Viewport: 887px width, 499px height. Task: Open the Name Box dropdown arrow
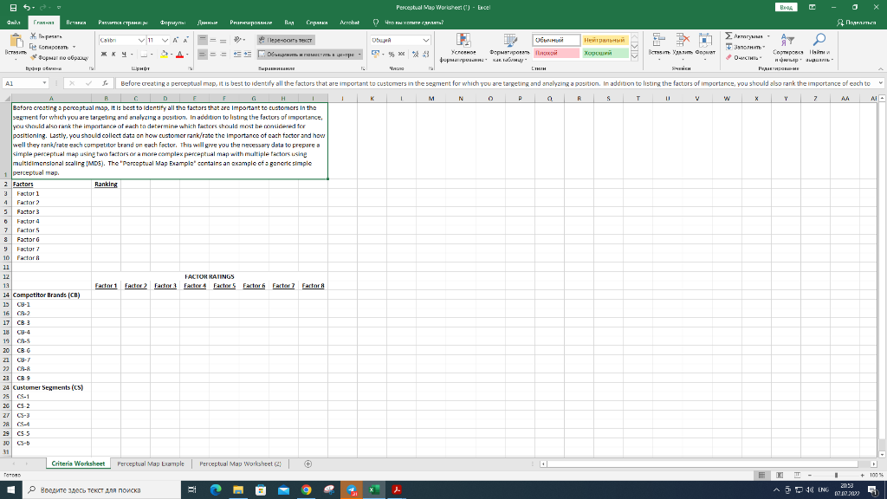[x=44, y=83]
